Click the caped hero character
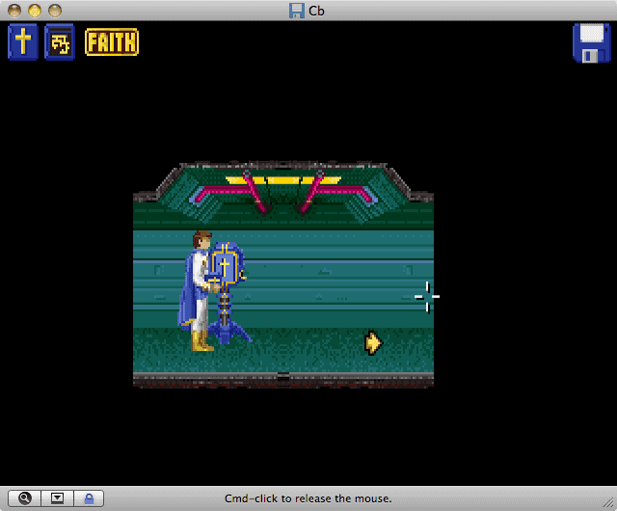Viewport: 617px width, 511px height. click(x=197, y=290)
